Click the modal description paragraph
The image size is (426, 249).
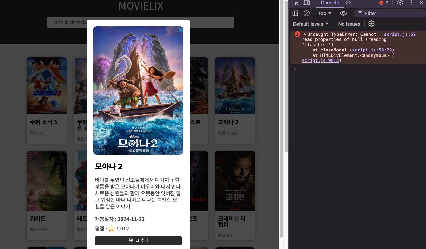pos(138,193)
